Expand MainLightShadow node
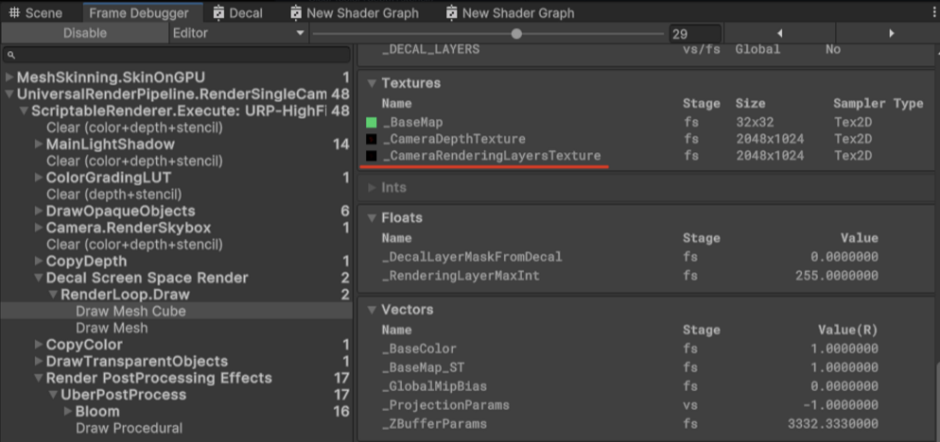This screenshot has width=940, height=442. tap(39, 144)
